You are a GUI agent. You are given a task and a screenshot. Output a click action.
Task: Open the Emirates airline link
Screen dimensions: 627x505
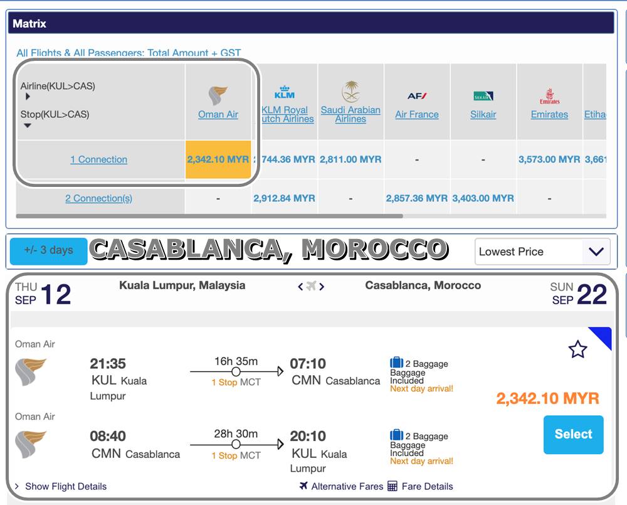click(549, 114)
